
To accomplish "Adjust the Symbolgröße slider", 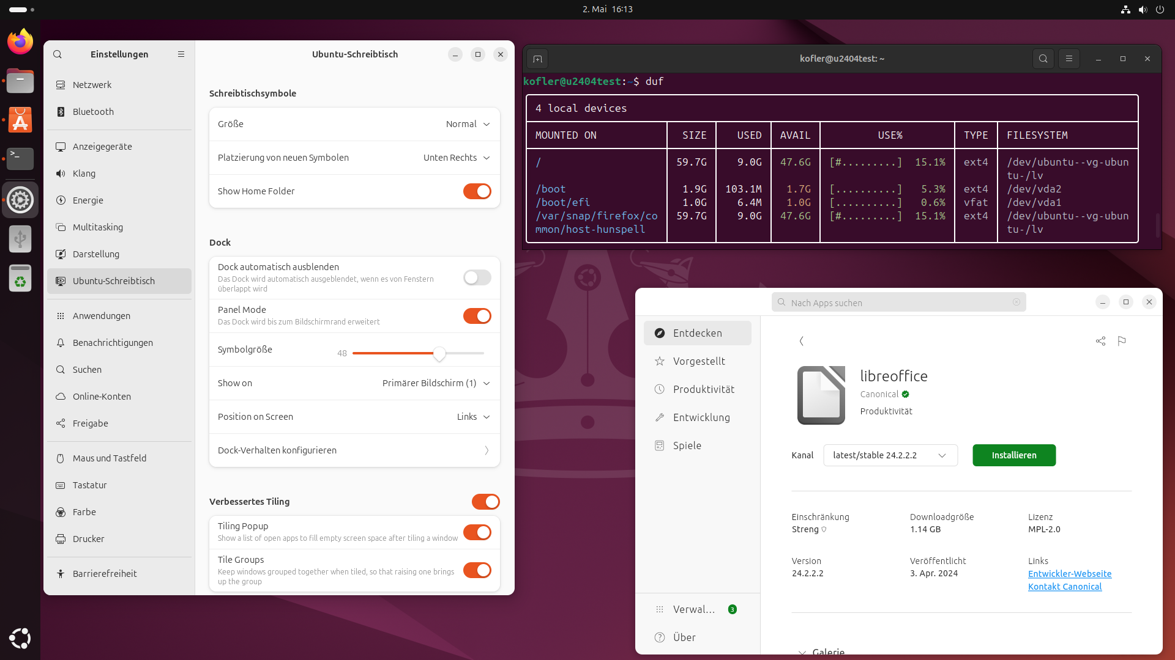I will tap(439, 353).
